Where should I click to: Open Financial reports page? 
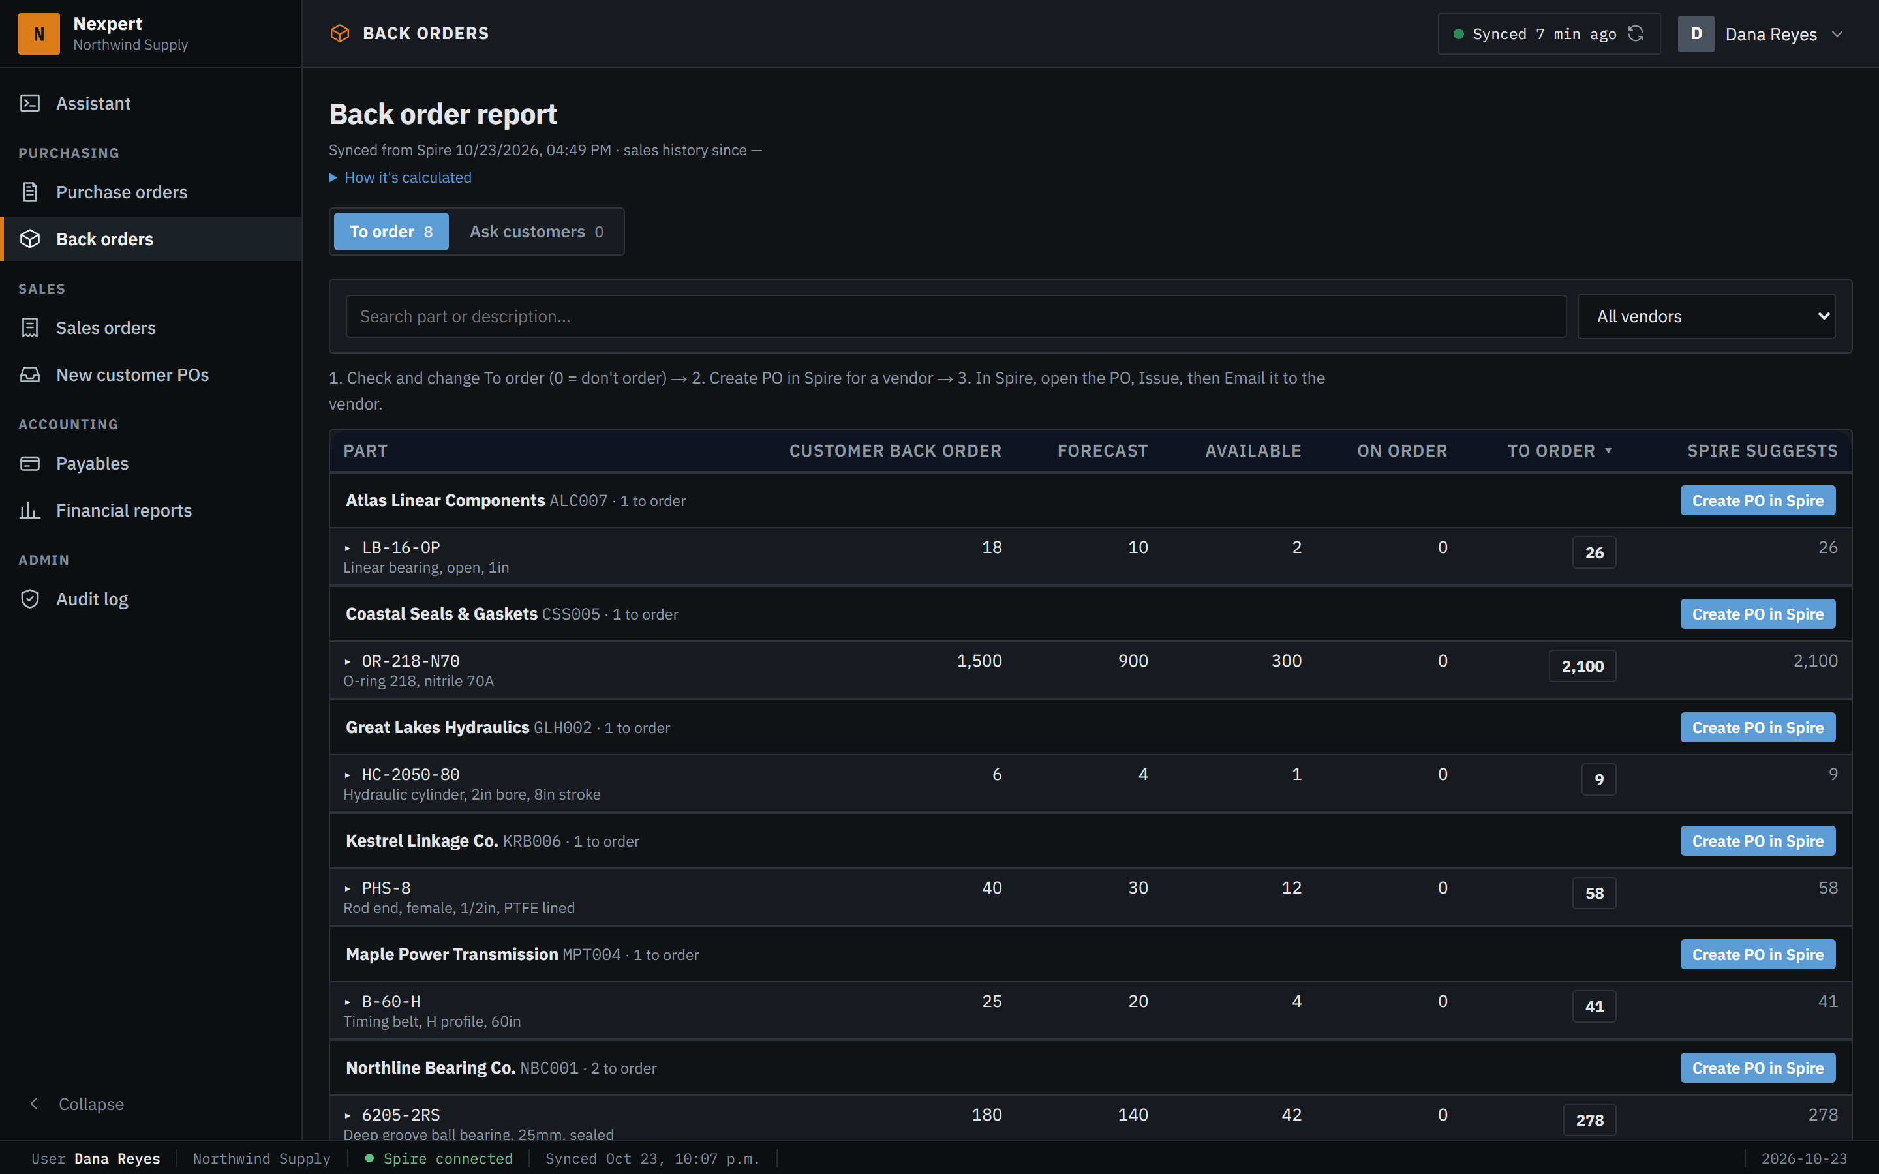(x=151, y=510)
